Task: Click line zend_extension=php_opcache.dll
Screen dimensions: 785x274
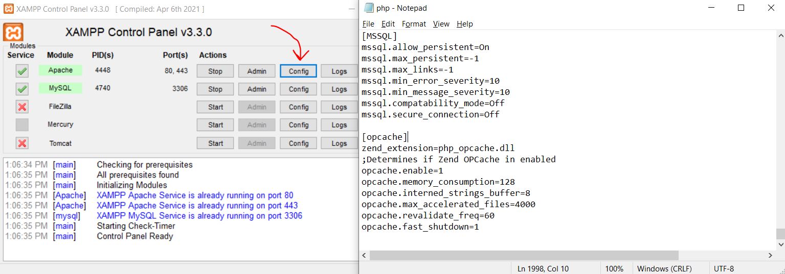Action: pyautogui.click(x=438, y=148)
